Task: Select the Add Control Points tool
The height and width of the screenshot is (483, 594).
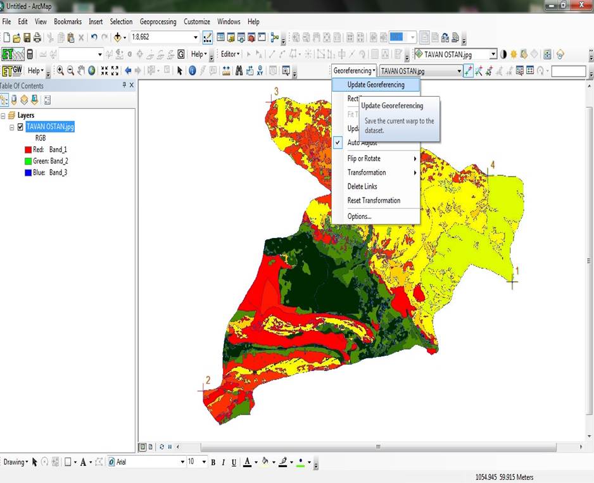Action: 468,71
